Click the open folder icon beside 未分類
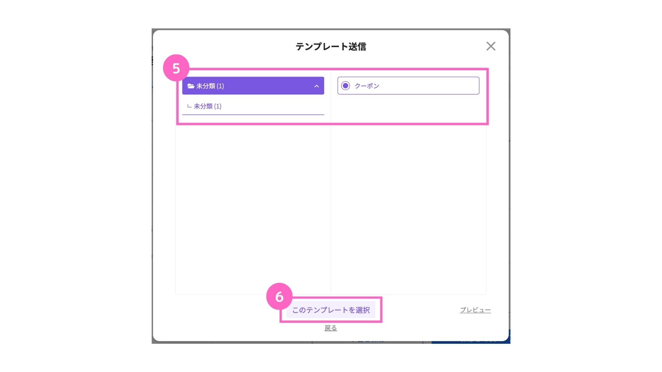 coord(191,86)
